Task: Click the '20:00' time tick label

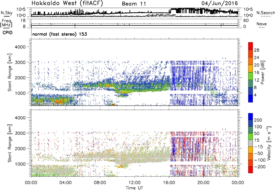Action: coord(203,183)
